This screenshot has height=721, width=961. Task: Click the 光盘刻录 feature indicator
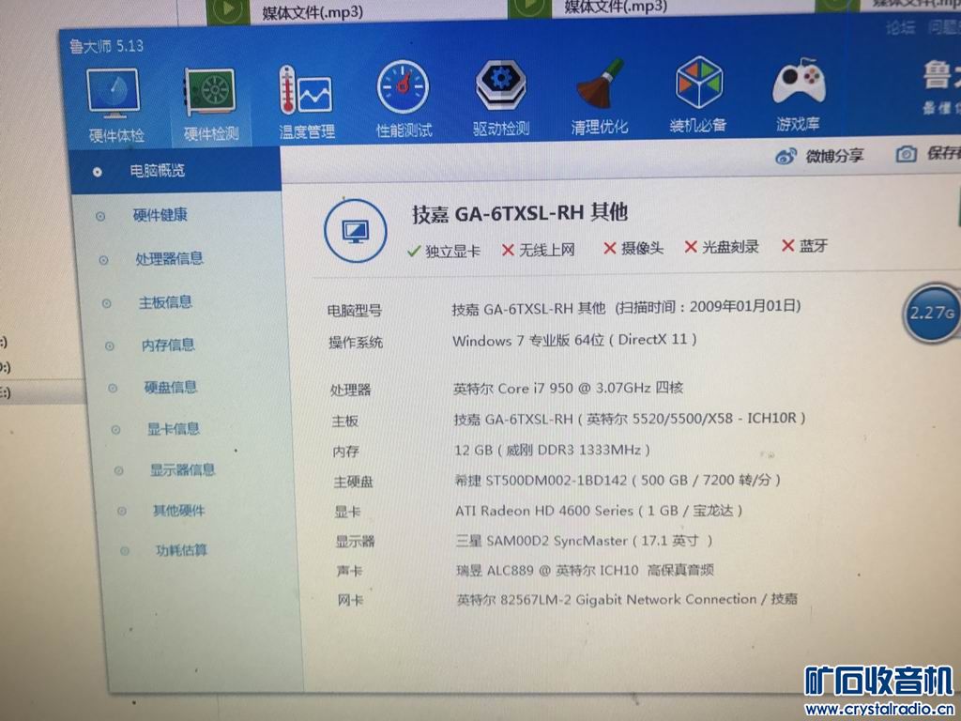[x=722, y=247]
